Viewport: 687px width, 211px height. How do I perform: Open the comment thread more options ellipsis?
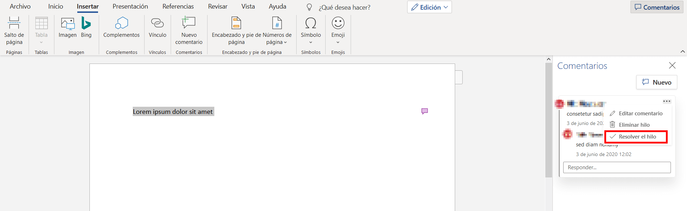pos(667,101)
